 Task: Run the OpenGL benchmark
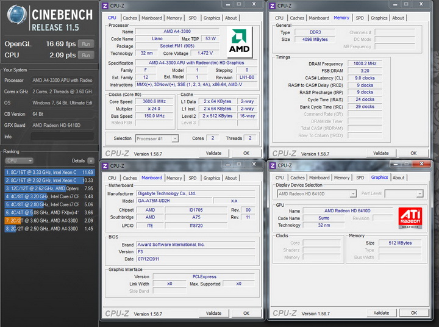(x=86, y=44)
